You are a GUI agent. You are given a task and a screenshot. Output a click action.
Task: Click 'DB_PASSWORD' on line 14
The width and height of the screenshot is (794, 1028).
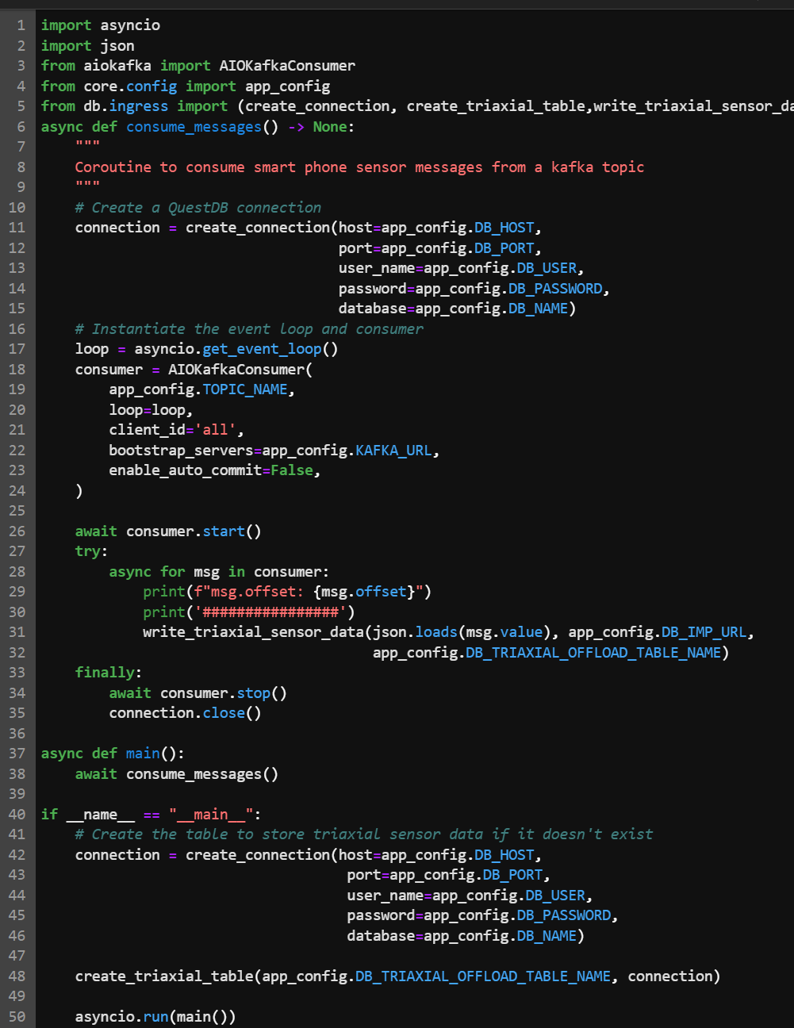(x=555, y=289)
